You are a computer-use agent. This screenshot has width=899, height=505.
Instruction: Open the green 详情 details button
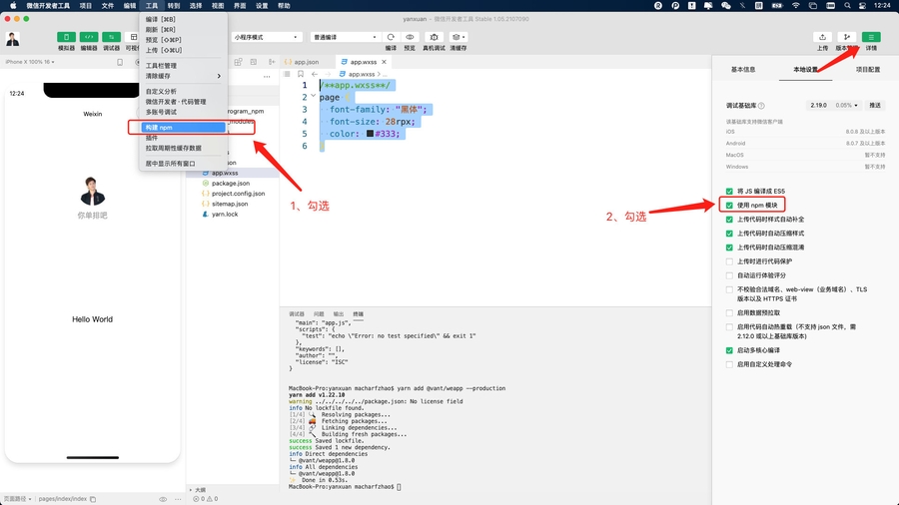tap(871, 37)
